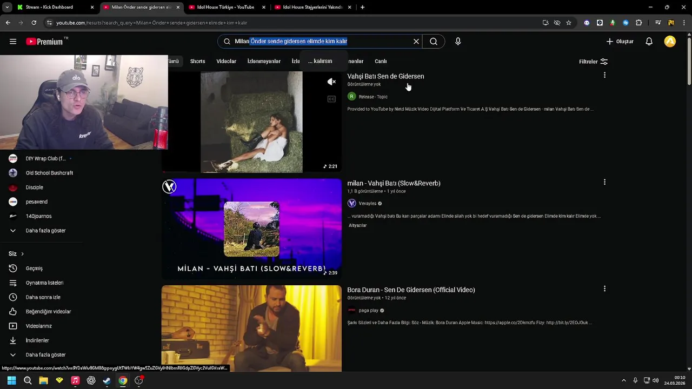Switch to the Idol House Türkiye YouTube tab
Viewport: 692px width, 389px height.
click(x=227, y=7)
